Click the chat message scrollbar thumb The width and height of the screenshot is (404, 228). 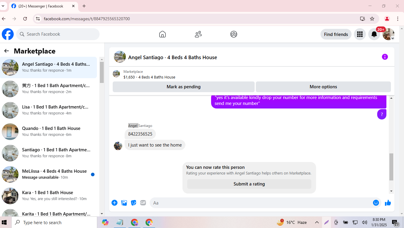click(x=391, y=167)
